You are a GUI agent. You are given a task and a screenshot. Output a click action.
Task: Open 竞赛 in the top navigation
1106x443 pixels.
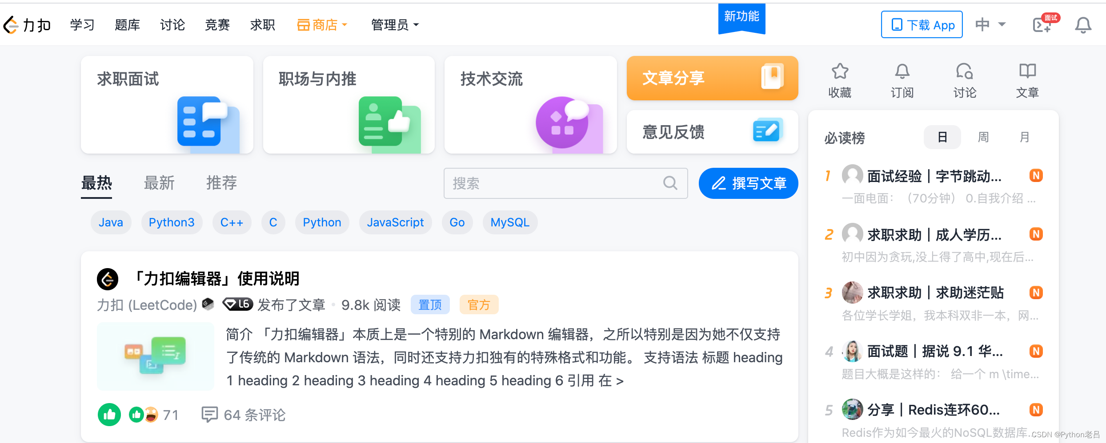click(x=217, y=25)
